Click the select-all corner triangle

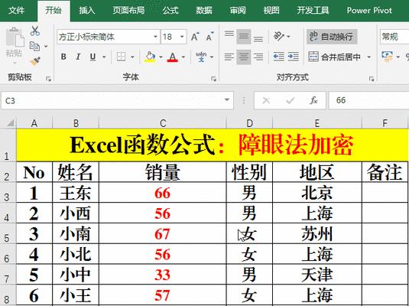point(10,122)
